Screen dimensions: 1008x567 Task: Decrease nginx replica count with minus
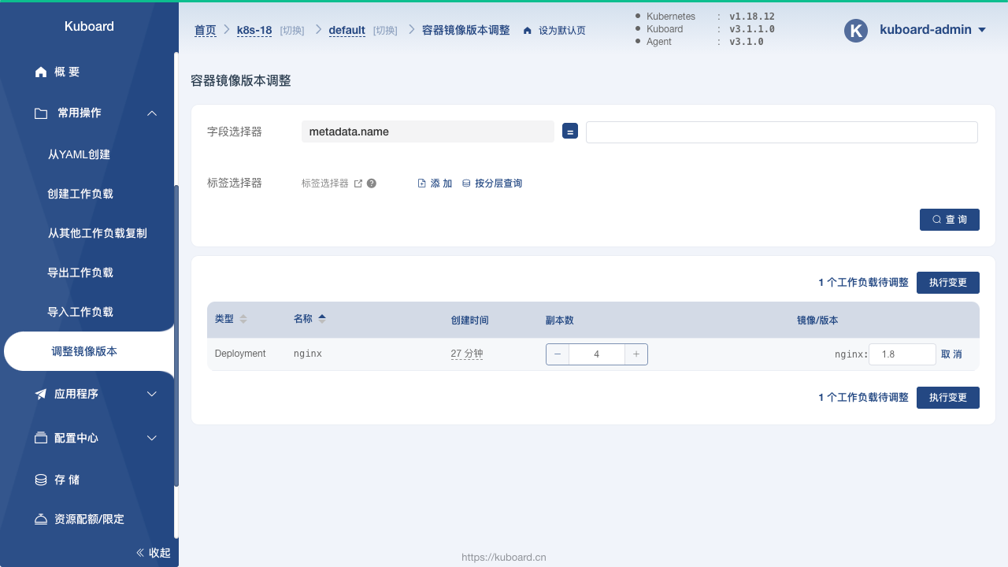[558, 354]
